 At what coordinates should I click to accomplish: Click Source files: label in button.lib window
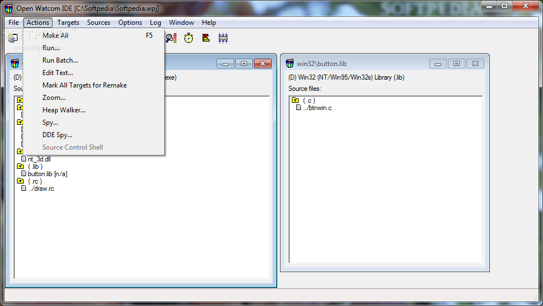pos(305,89)
